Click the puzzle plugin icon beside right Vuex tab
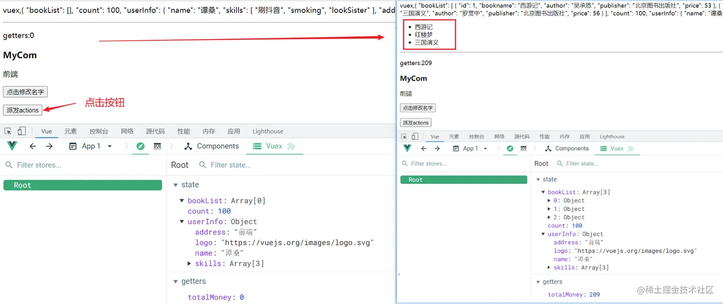The image size is (723, 304). 630,149
